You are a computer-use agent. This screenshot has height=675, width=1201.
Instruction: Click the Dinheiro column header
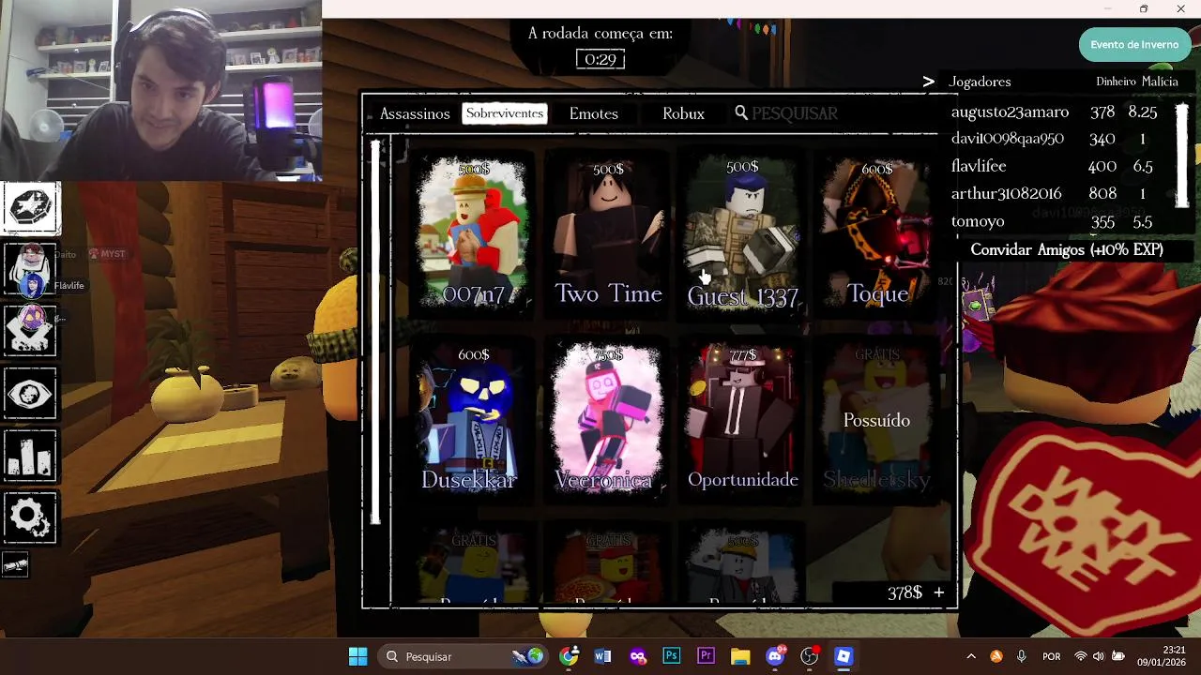tap(1116, 82)
